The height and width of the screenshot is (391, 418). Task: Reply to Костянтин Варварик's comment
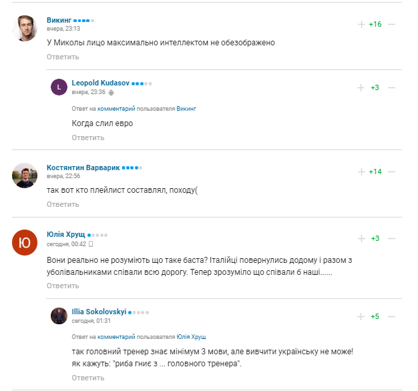63,204
